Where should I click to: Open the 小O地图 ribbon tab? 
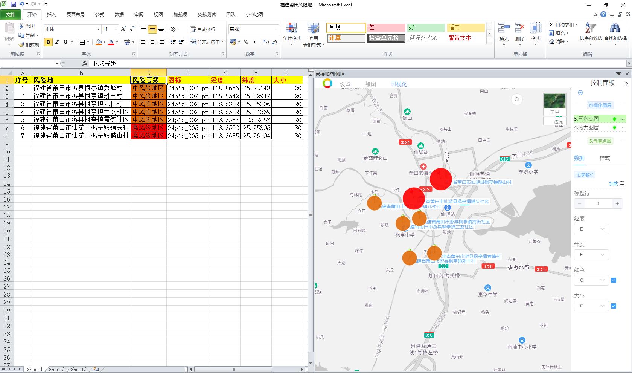254,15
